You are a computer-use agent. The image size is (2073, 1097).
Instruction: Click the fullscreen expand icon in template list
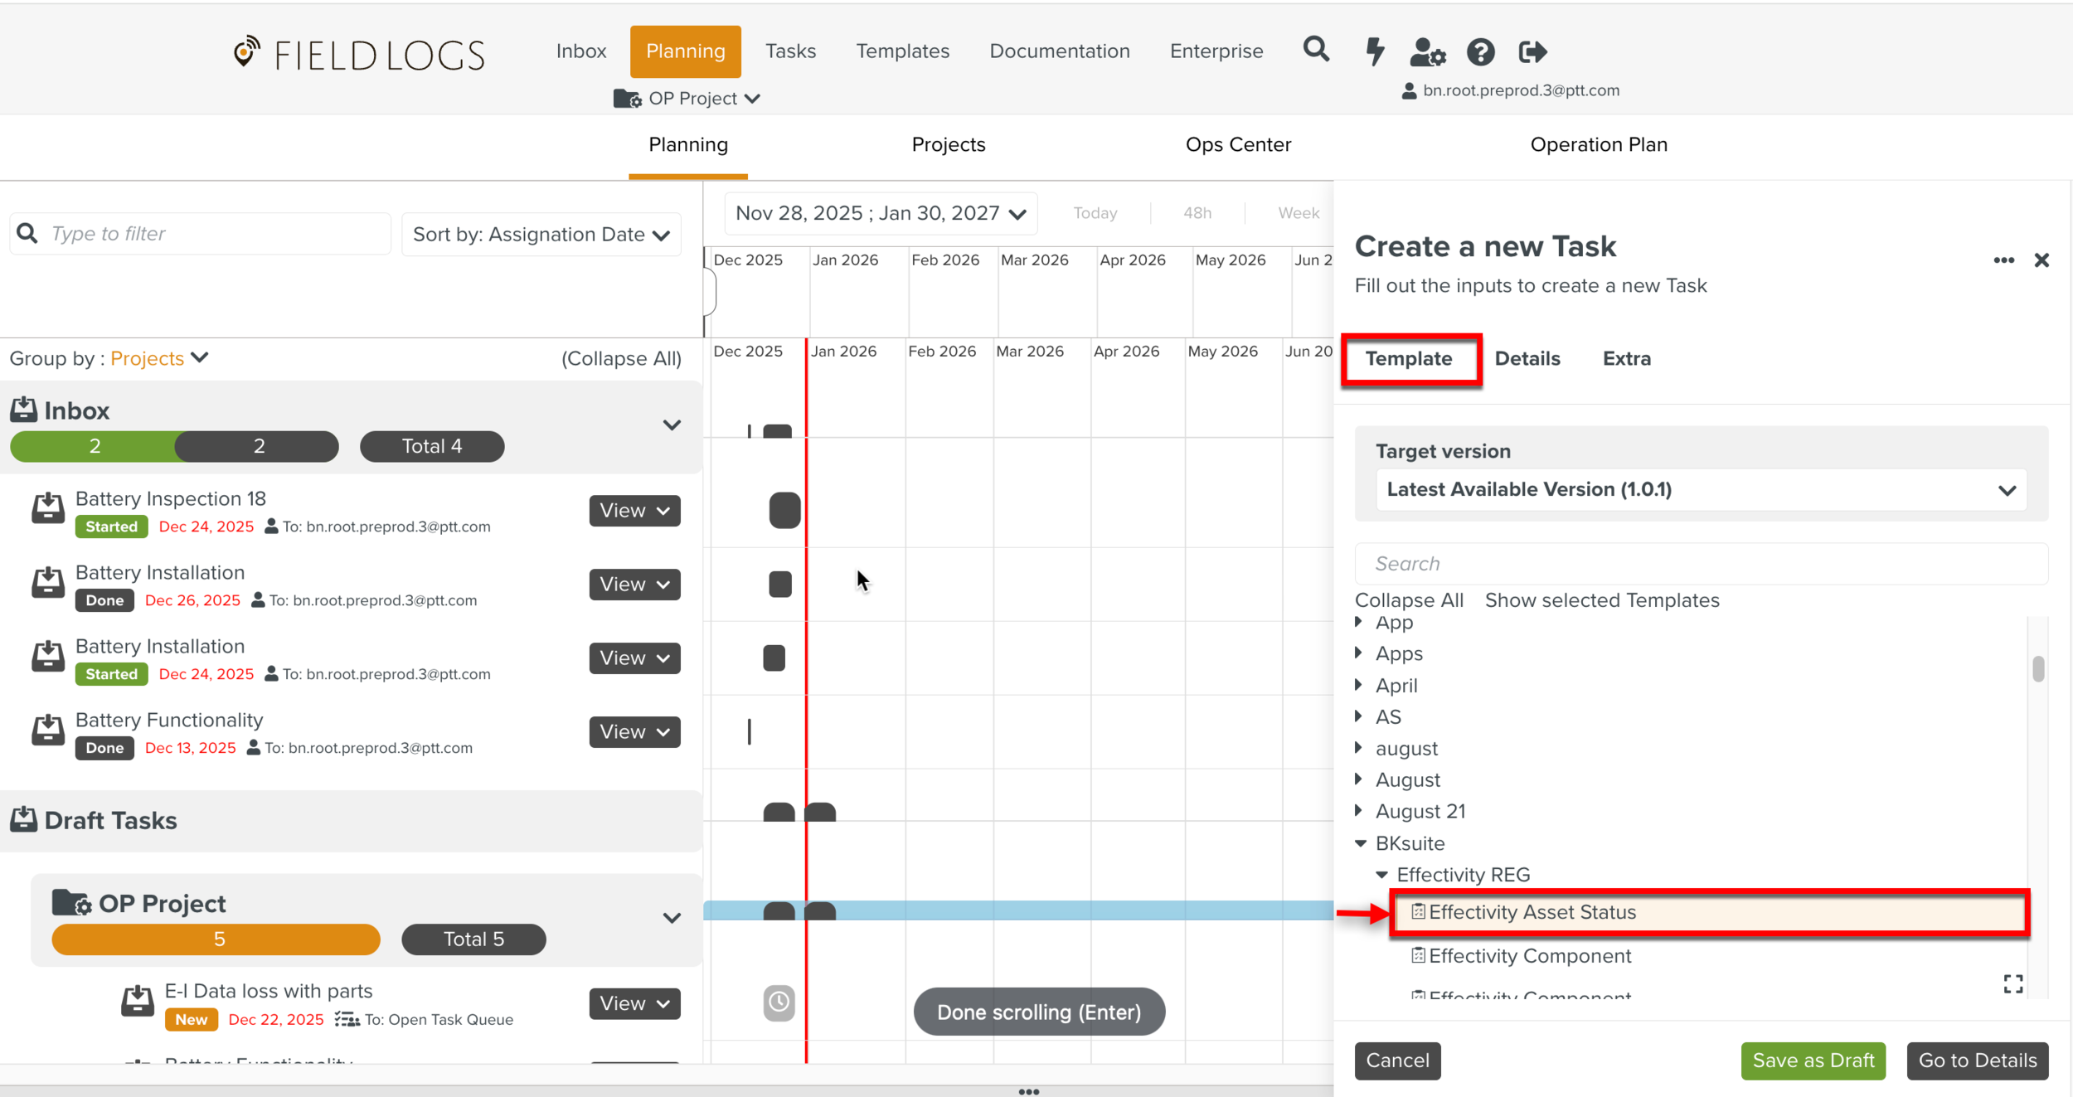pyautogui.click(x=2012, y=984)
